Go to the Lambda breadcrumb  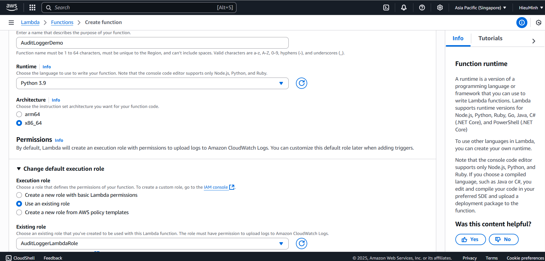coord(30,22)
